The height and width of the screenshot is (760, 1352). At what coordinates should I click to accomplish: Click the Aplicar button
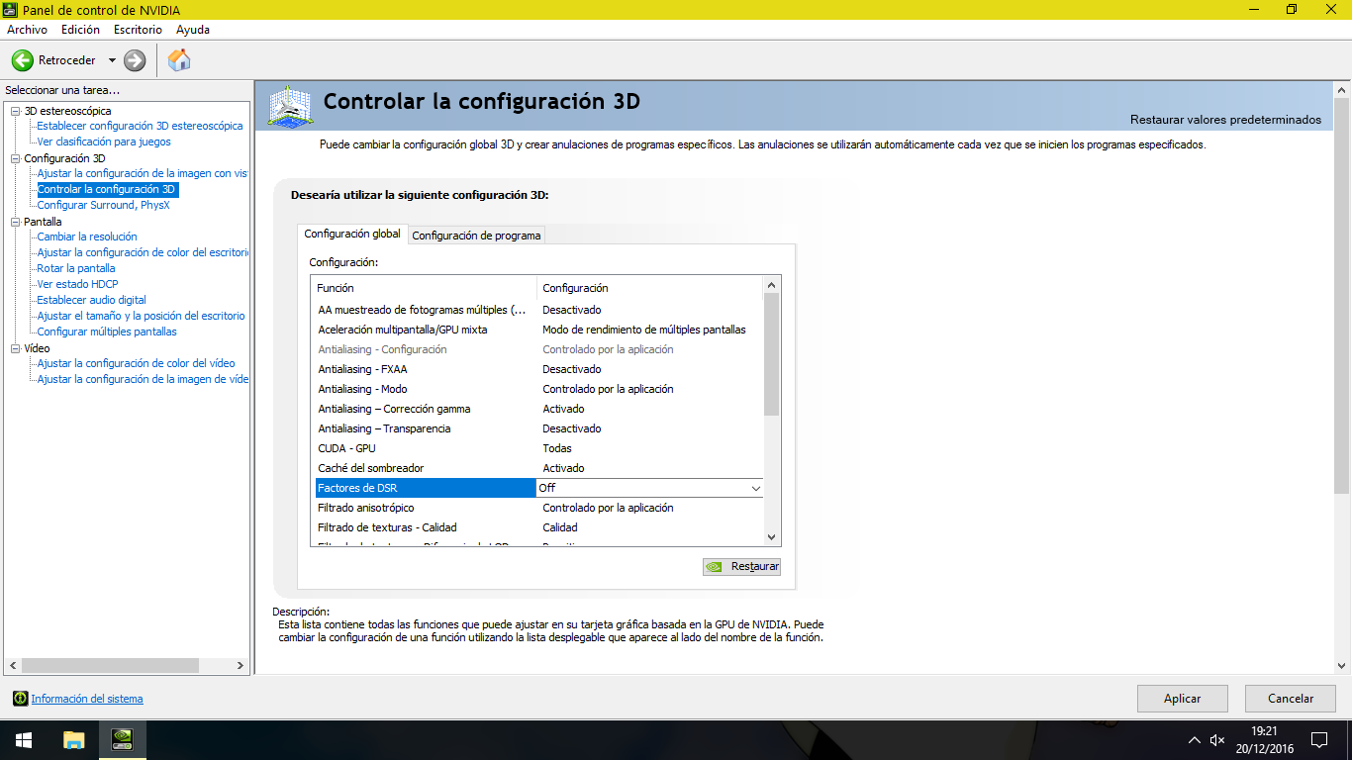(1183, 699)
